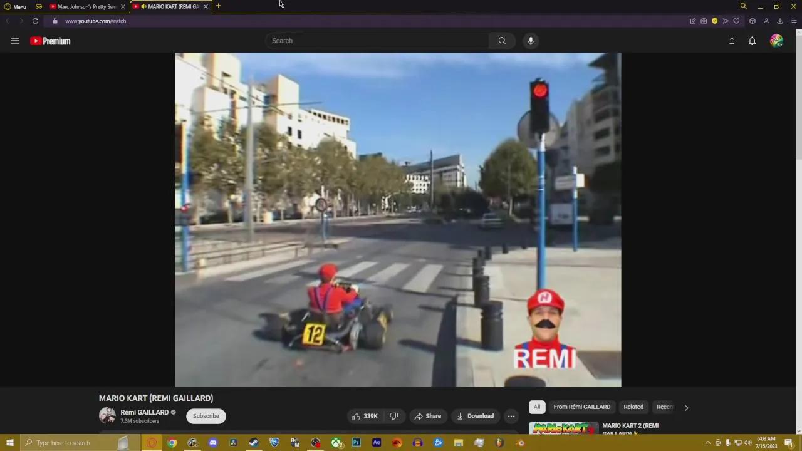The image size is (802, 451).
Task: Share the video
Action: pos(428,416)
